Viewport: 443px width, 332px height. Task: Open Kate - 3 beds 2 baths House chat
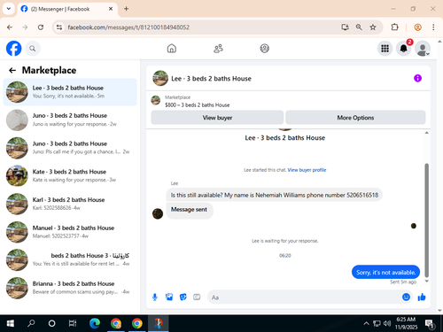70,176
